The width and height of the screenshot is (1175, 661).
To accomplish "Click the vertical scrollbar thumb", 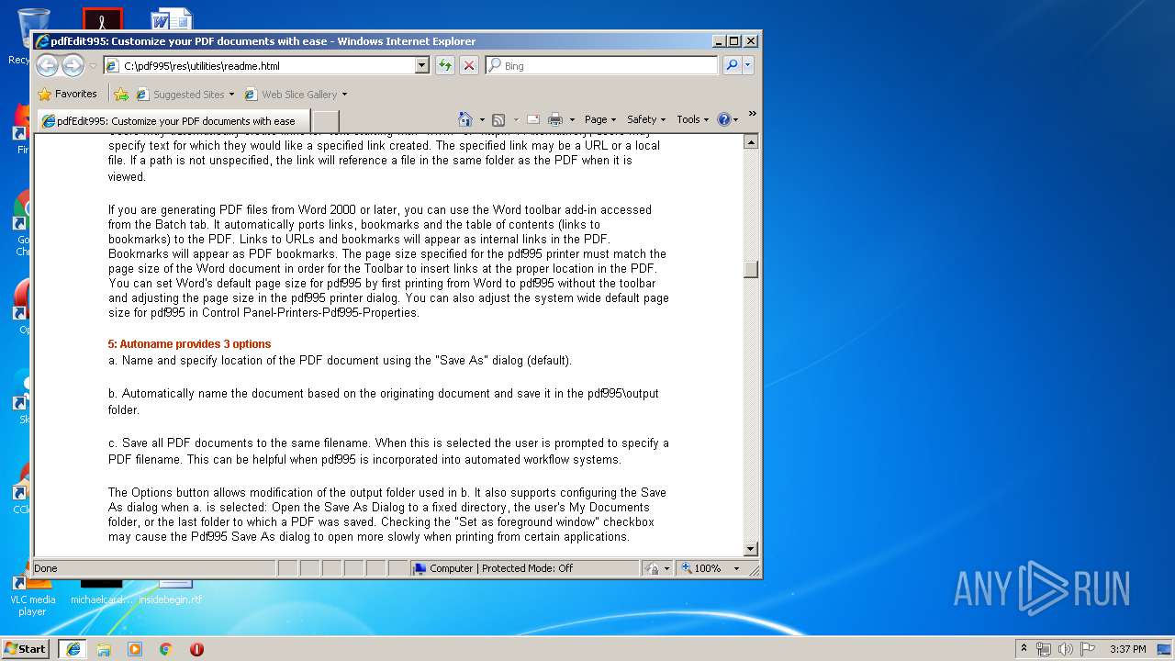I will pyautogui.click(x=751, y=269).
